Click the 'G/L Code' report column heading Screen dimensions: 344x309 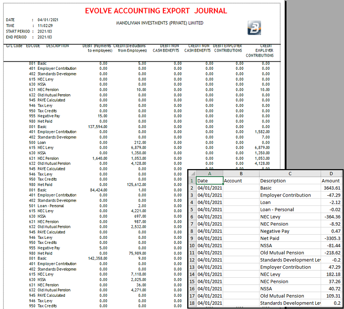click(x=14, y=46)
